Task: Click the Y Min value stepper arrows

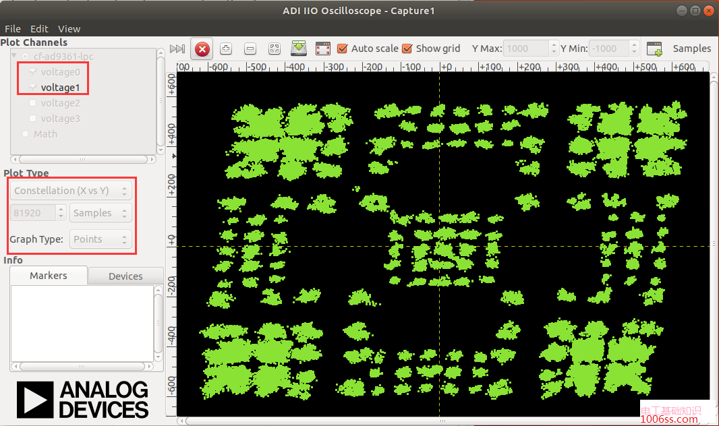Action: click(x=634, y=49)
